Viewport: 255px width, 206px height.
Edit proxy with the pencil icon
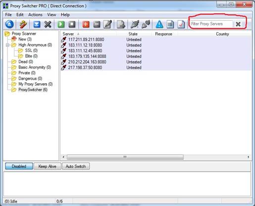(x=107, y=24)
